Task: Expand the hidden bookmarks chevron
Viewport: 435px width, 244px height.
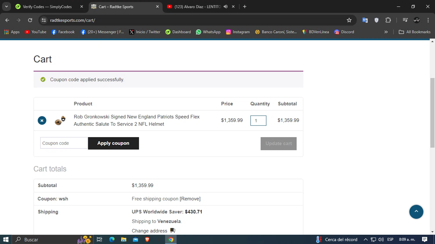Action: [386, 32]
